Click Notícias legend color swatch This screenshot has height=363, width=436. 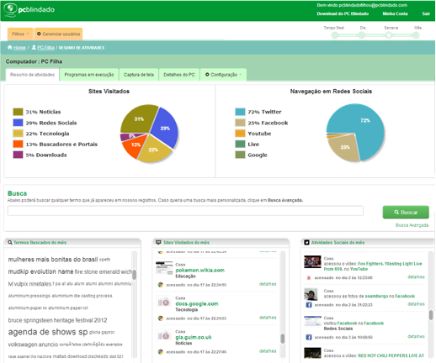coord(18,112)
